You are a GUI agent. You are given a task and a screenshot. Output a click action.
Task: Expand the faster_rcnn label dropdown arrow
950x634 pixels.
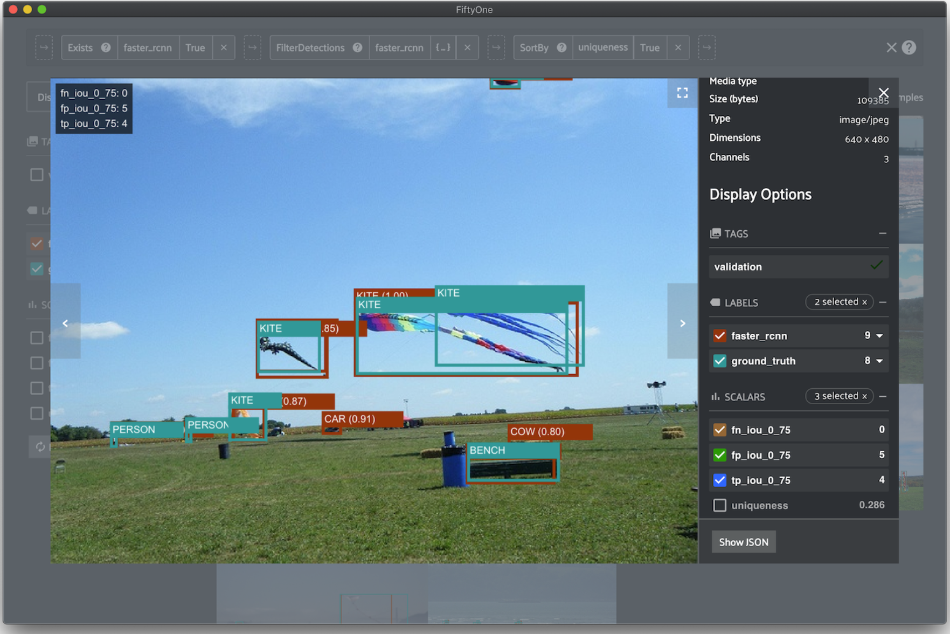point(879,336)
